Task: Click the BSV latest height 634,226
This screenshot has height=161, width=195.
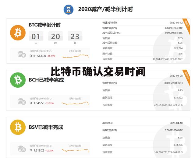Action: [178, 145]
